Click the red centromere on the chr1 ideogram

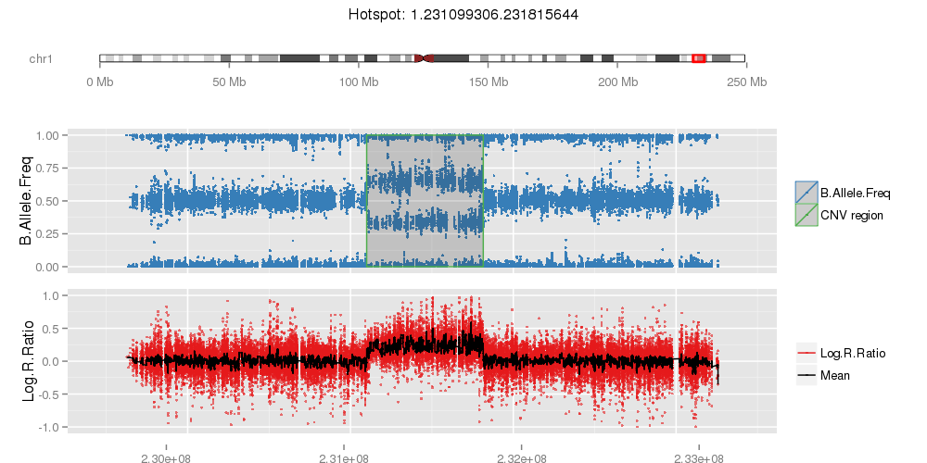click(x=425, y=57)
